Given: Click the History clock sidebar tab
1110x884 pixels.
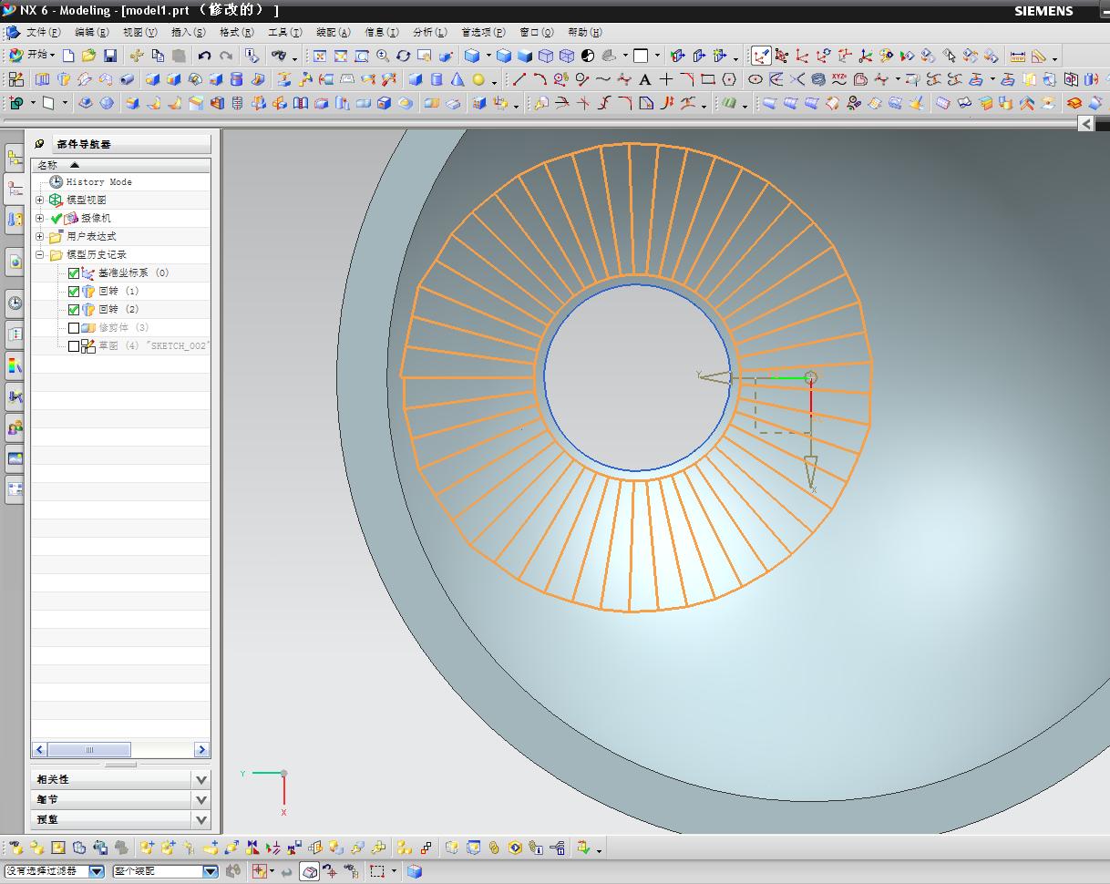Looking at the screenshot, I should 15,303.
